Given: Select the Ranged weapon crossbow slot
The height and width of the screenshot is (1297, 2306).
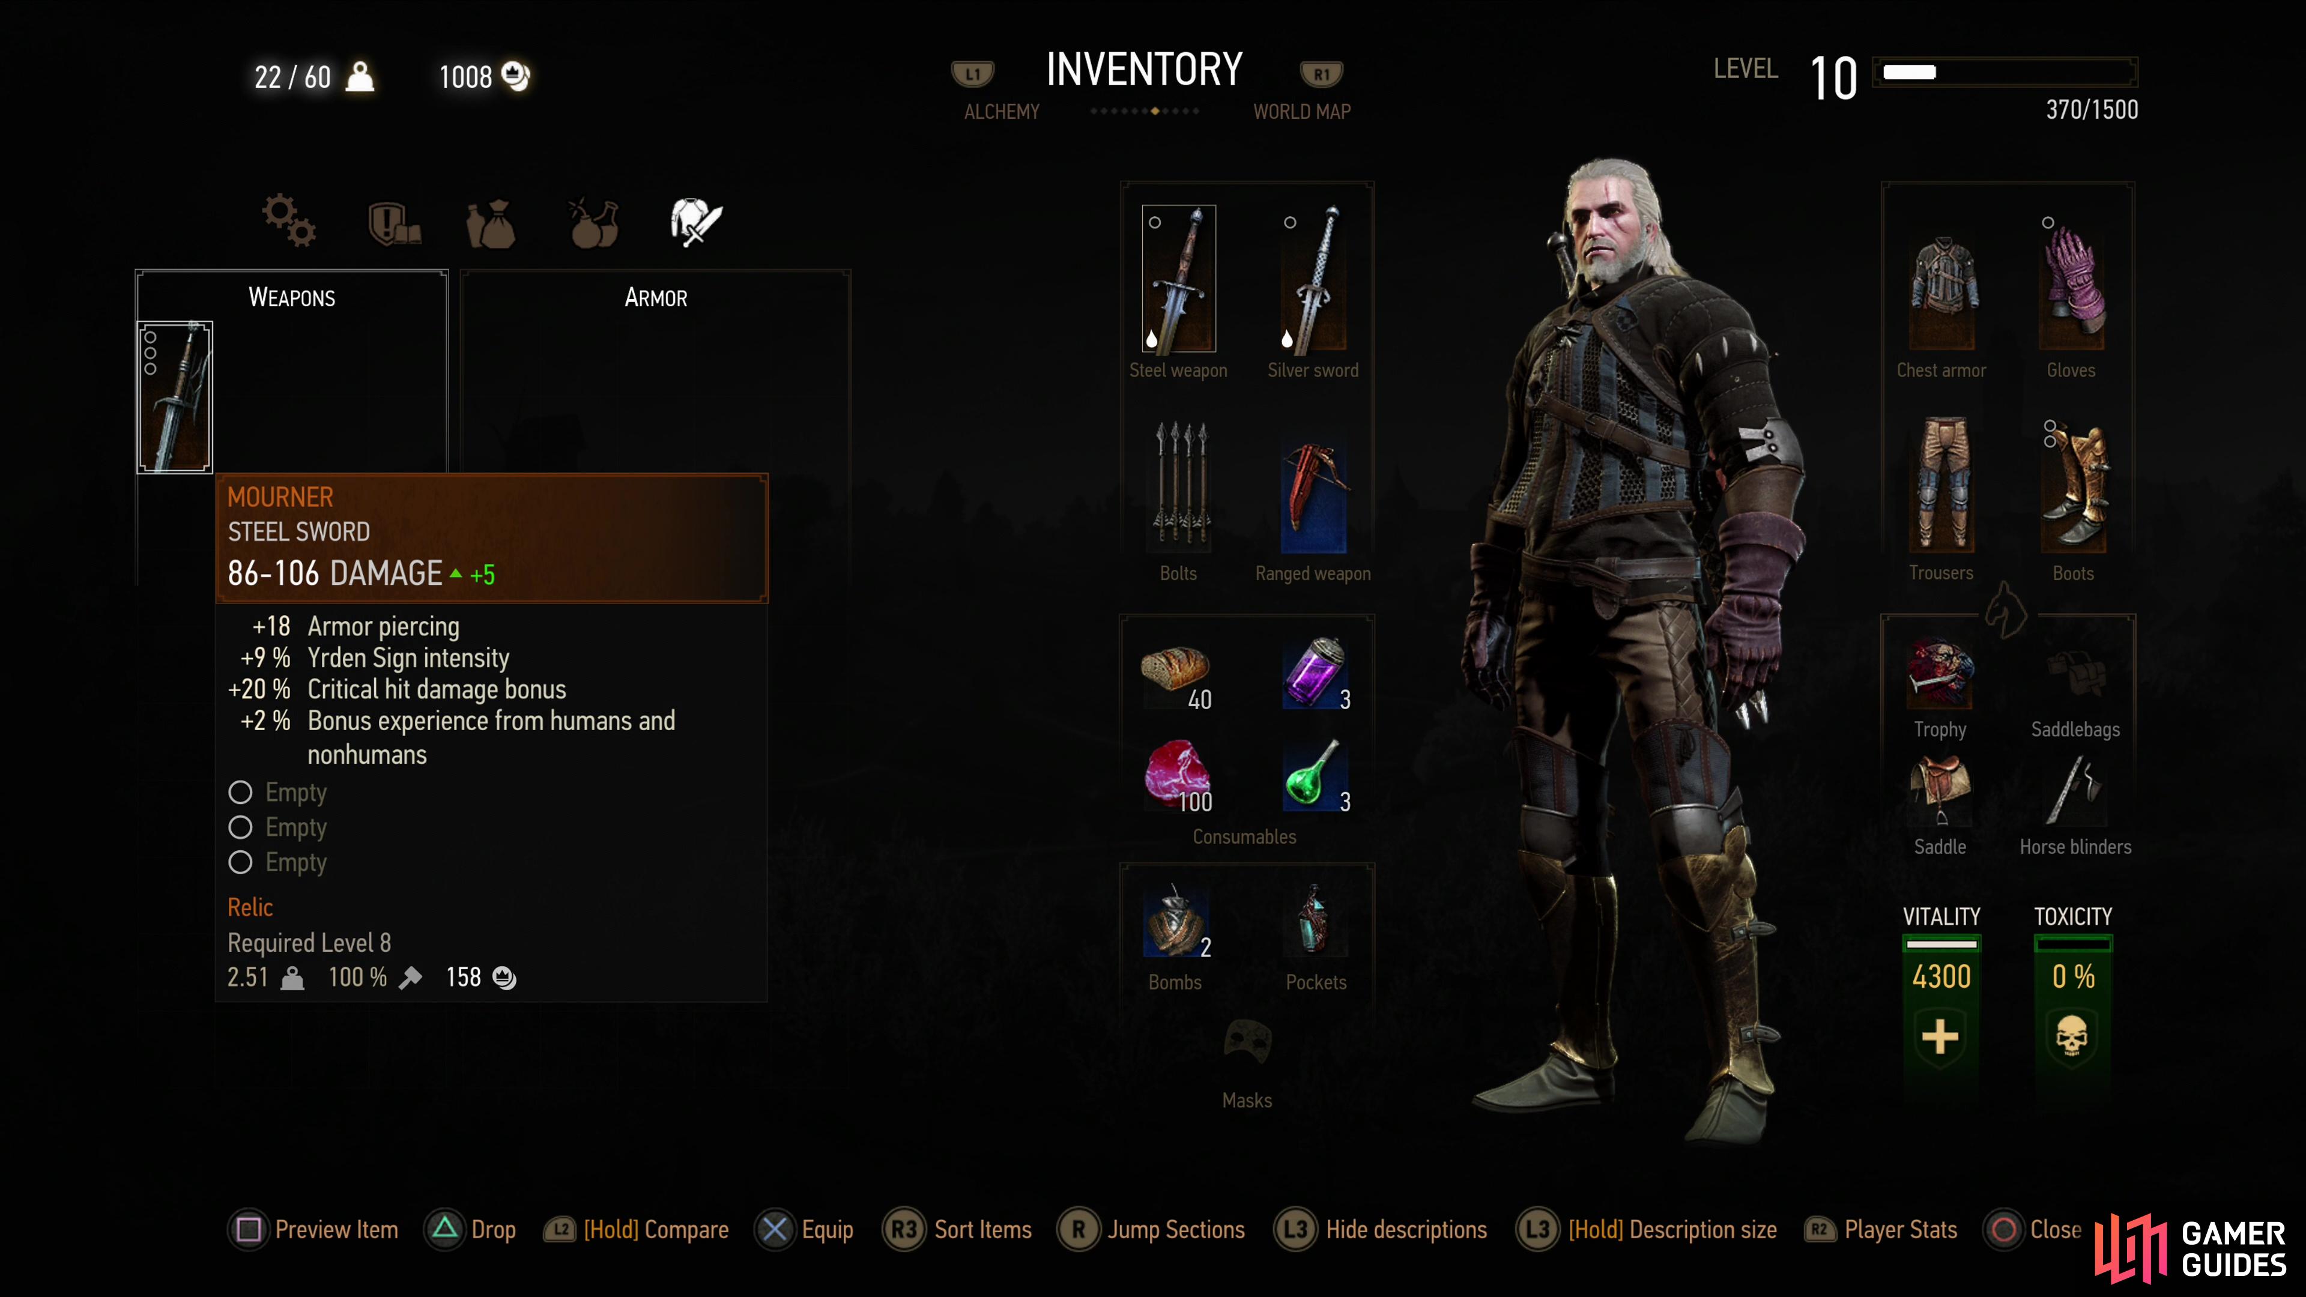Looking at the screenshot, I should tap(1313, 496).
